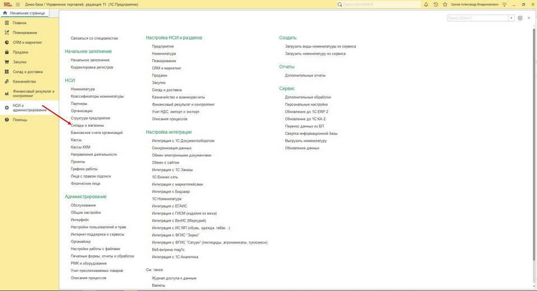Screen dimensions: 537x291
Task: Click the CRM и маркетинг pie icon
Action: pyautogui.click(x=7, y=42)
